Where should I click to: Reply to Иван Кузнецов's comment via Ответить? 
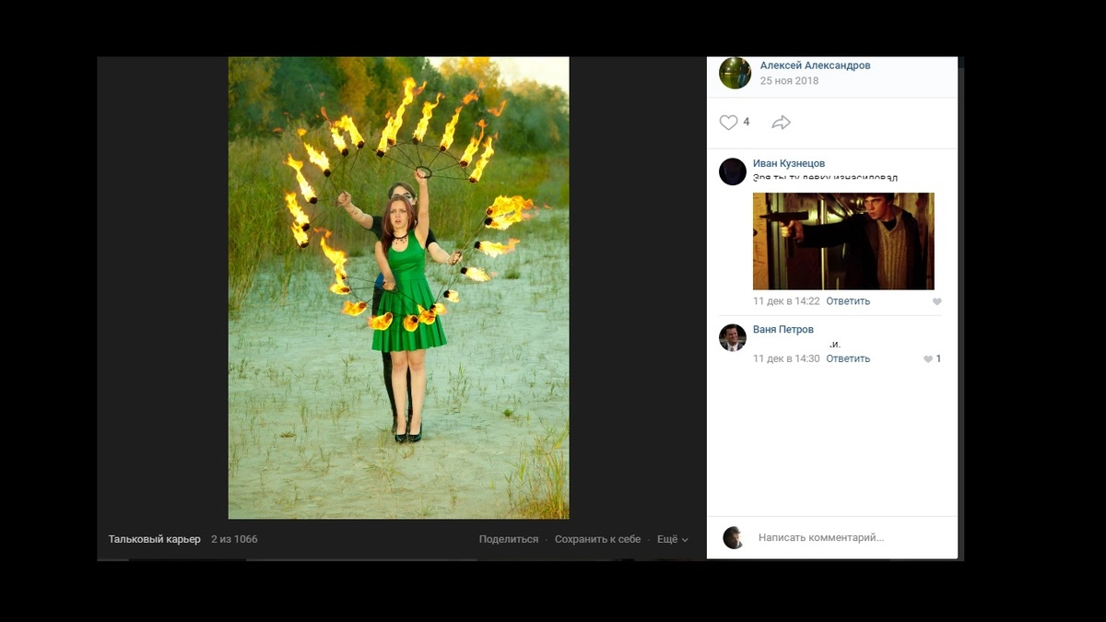click(x=848, y=301)
